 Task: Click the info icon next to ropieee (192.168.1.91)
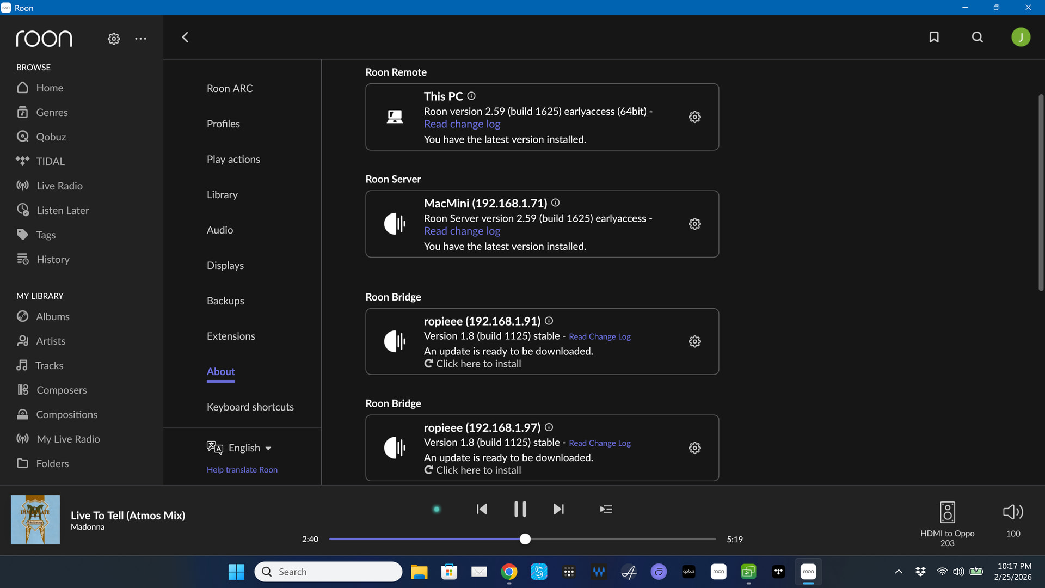(x=549, y=321)
